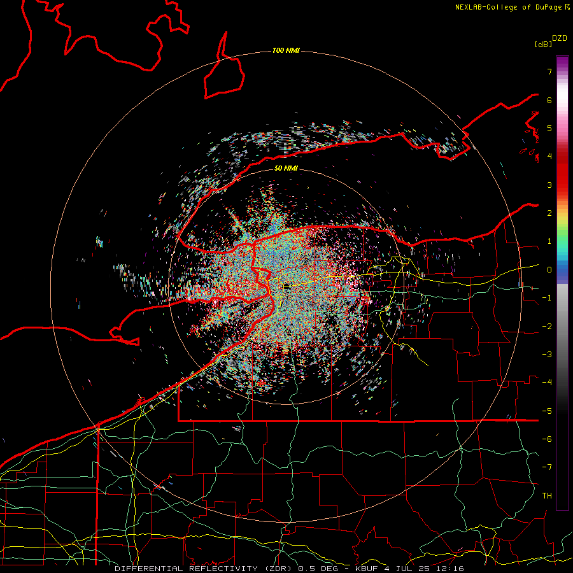Click the green band of the ZDR color bar
Viewport: 573px width, 573px height.
click(562, 234)
